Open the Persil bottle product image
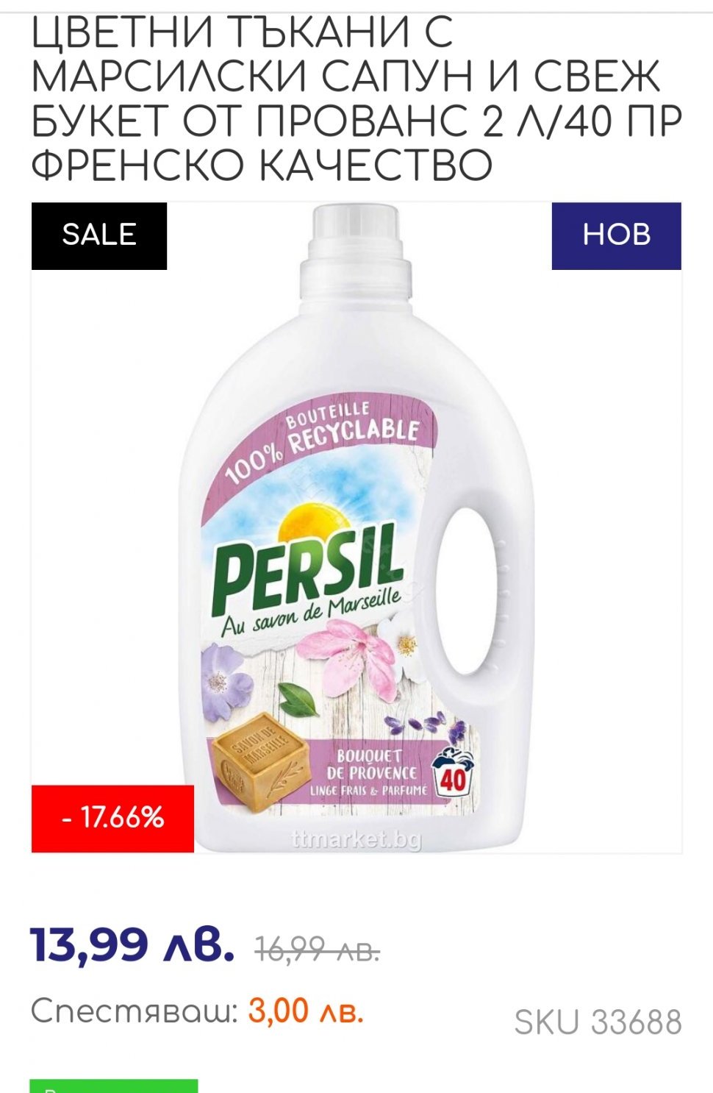713x1093 pixels. click(356, 527)
